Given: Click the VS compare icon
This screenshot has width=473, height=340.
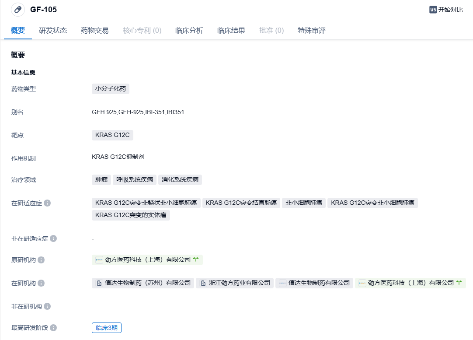Looking at the screenshot, I should coord(433,10).
